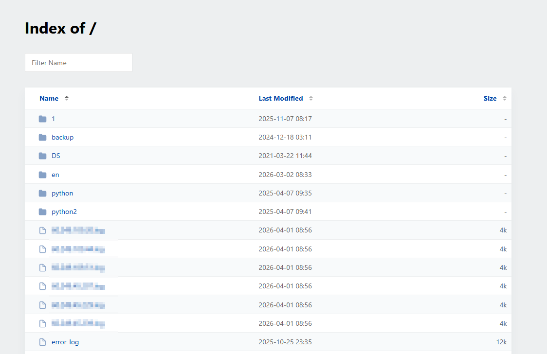Click the folder icon beside backup
This screenshot has height=354, width=547.
(43, 138)
